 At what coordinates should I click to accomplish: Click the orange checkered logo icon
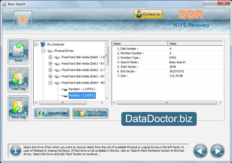[23, 19]
